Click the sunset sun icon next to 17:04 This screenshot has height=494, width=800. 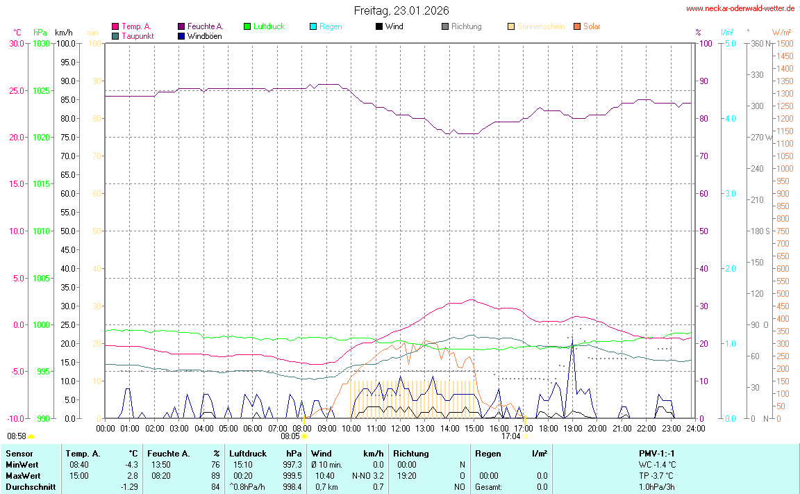pyautogui.click(x=526, y=436)
